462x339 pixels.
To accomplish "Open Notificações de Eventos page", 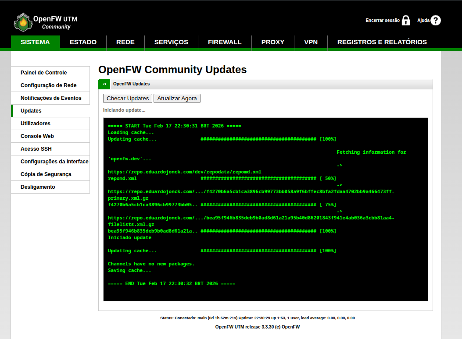I will tap(51, 98).
